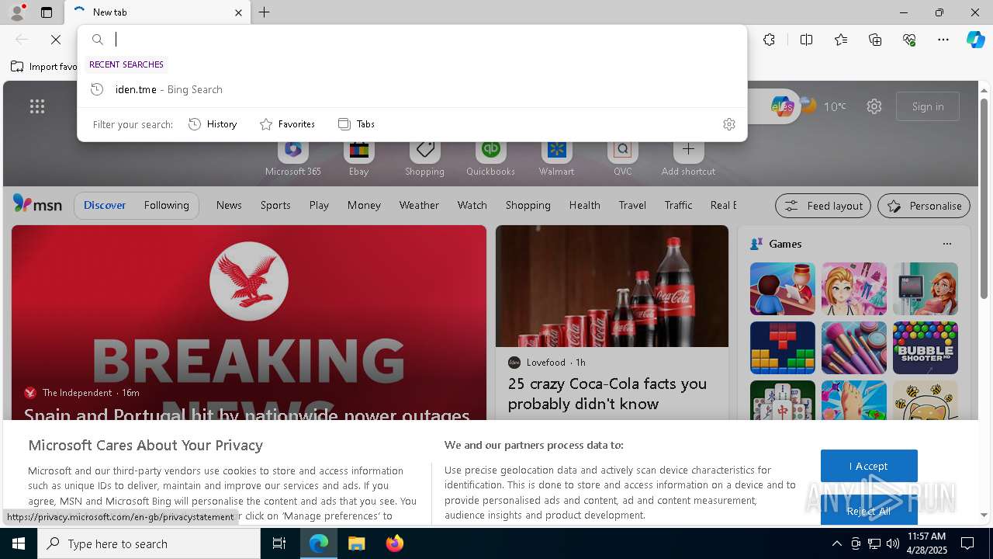Open the volume control in tray
The image size is (993, 559).
pyautogui.click(x=892, y=543)
